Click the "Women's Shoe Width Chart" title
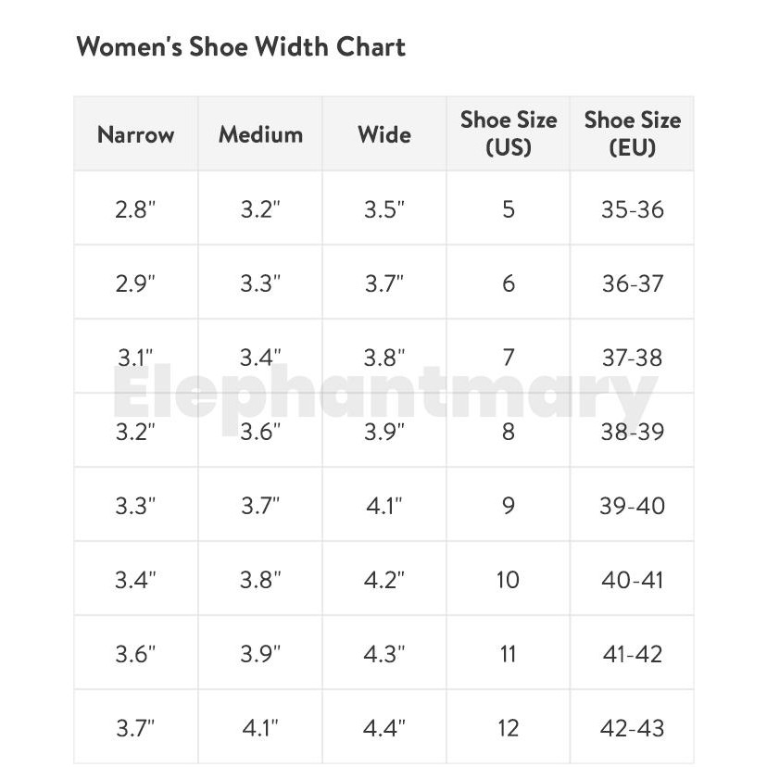767x767 pixels. [241, 47]
